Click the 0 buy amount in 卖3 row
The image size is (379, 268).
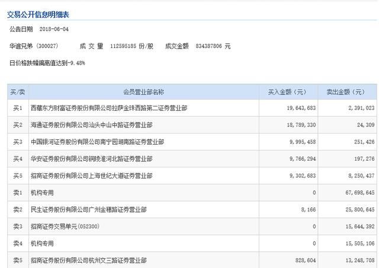pyautogui.click(x=314, y=226)
